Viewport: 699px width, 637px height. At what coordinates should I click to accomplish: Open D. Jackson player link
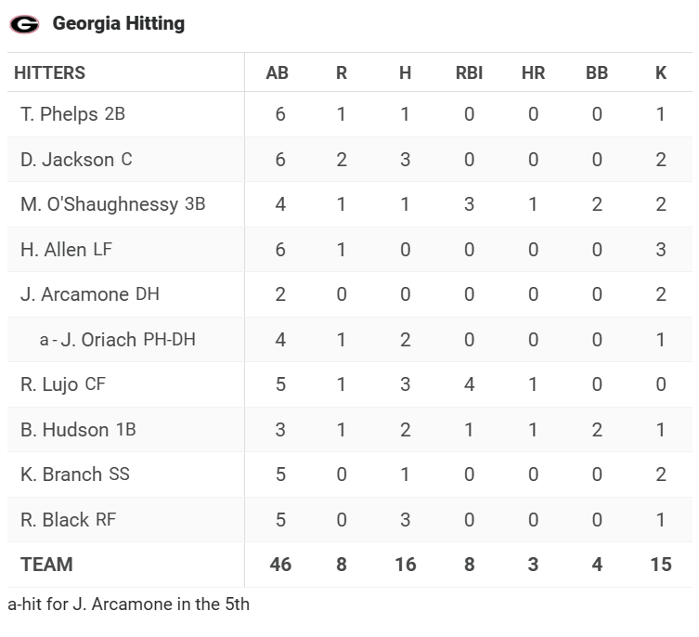tap(67, 160)
